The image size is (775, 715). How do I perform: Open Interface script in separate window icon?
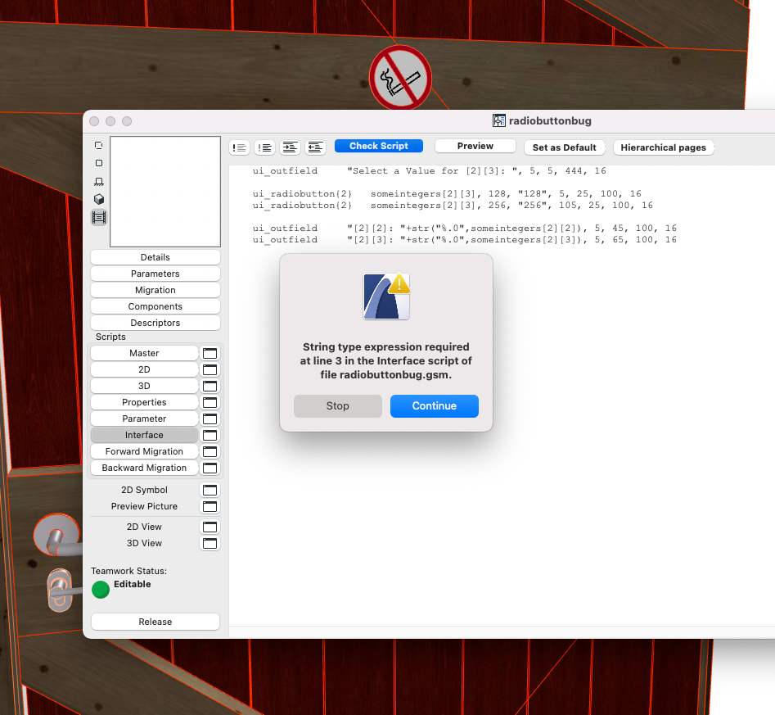210,435
